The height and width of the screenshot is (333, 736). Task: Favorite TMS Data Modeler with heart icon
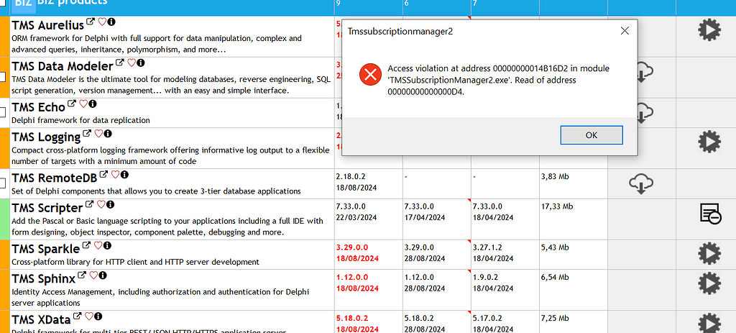tap(132, 63)
